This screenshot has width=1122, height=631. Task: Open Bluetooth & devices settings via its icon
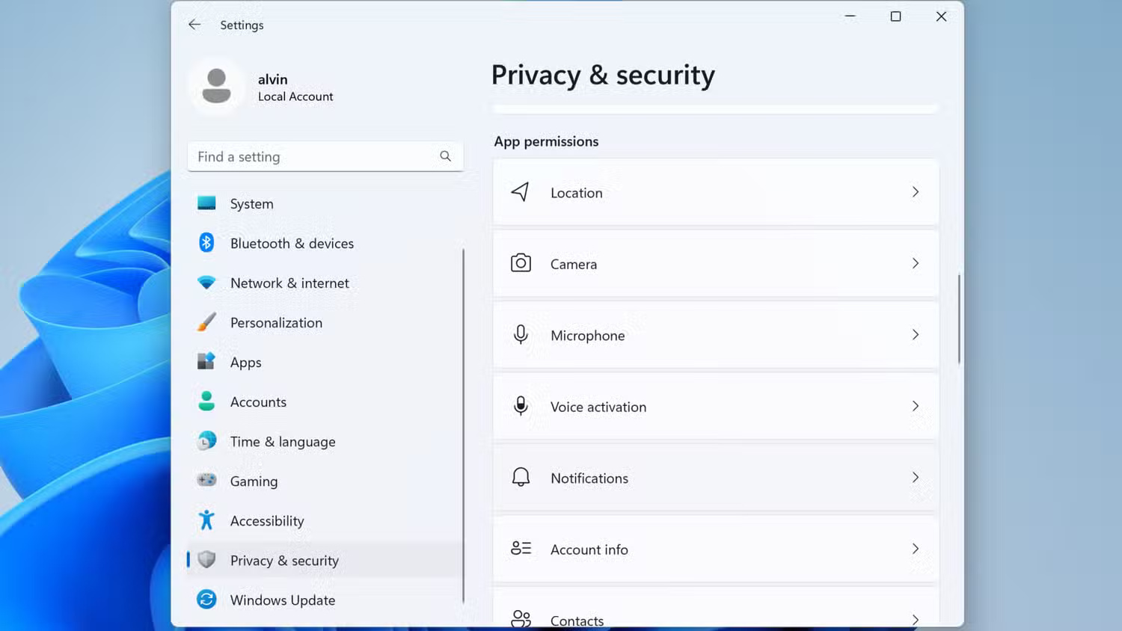[206, 243]
